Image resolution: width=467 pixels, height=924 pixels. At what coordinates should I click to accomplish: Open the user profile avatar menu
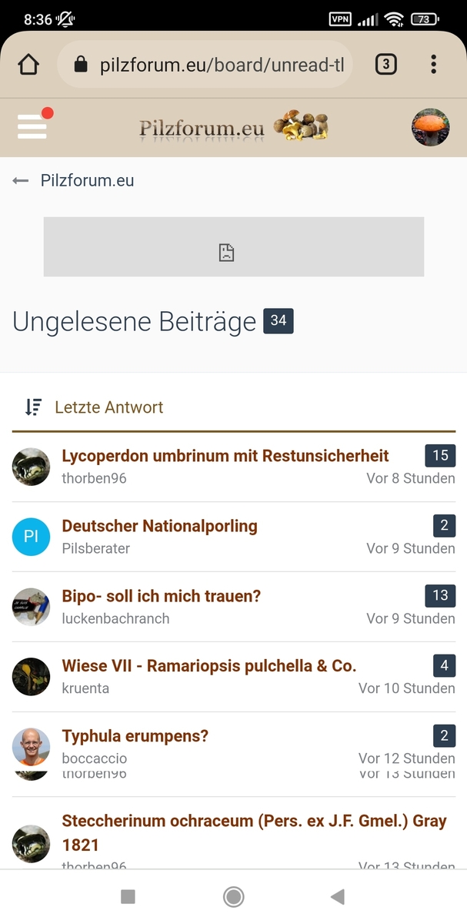430,127
